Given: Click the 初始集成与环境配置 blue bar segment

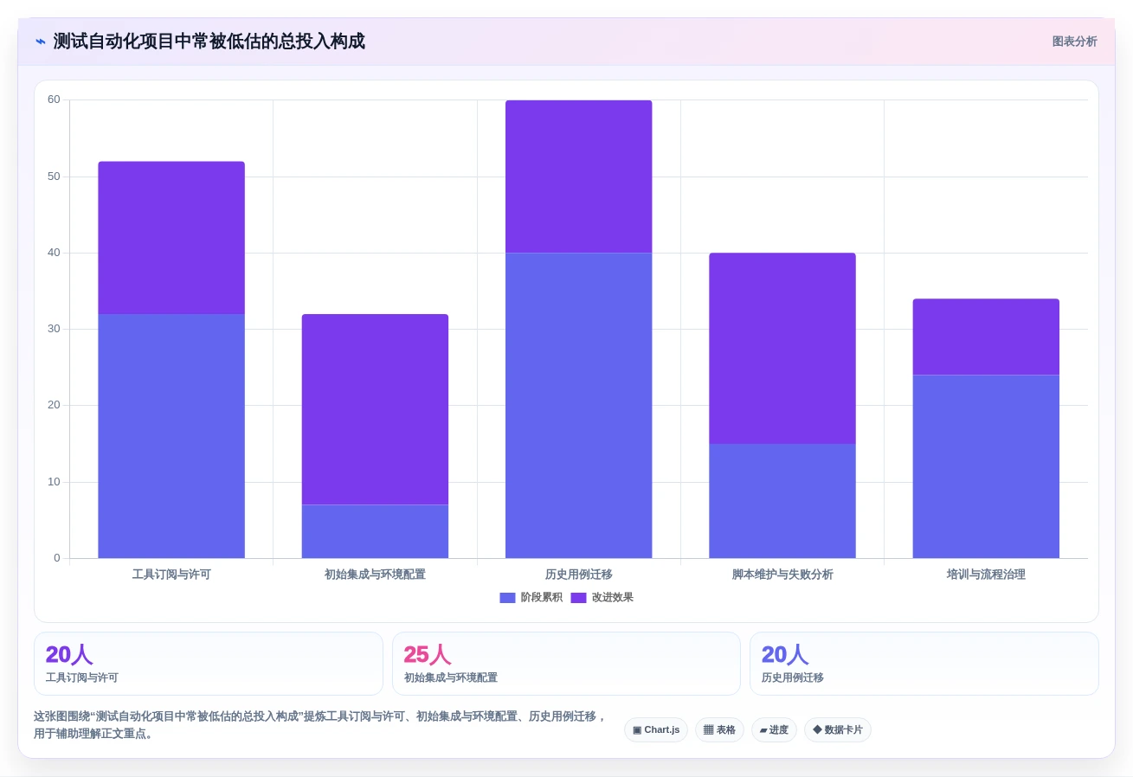Looking at the screenshot, I should pyautogui.click(x=375, y=531).
